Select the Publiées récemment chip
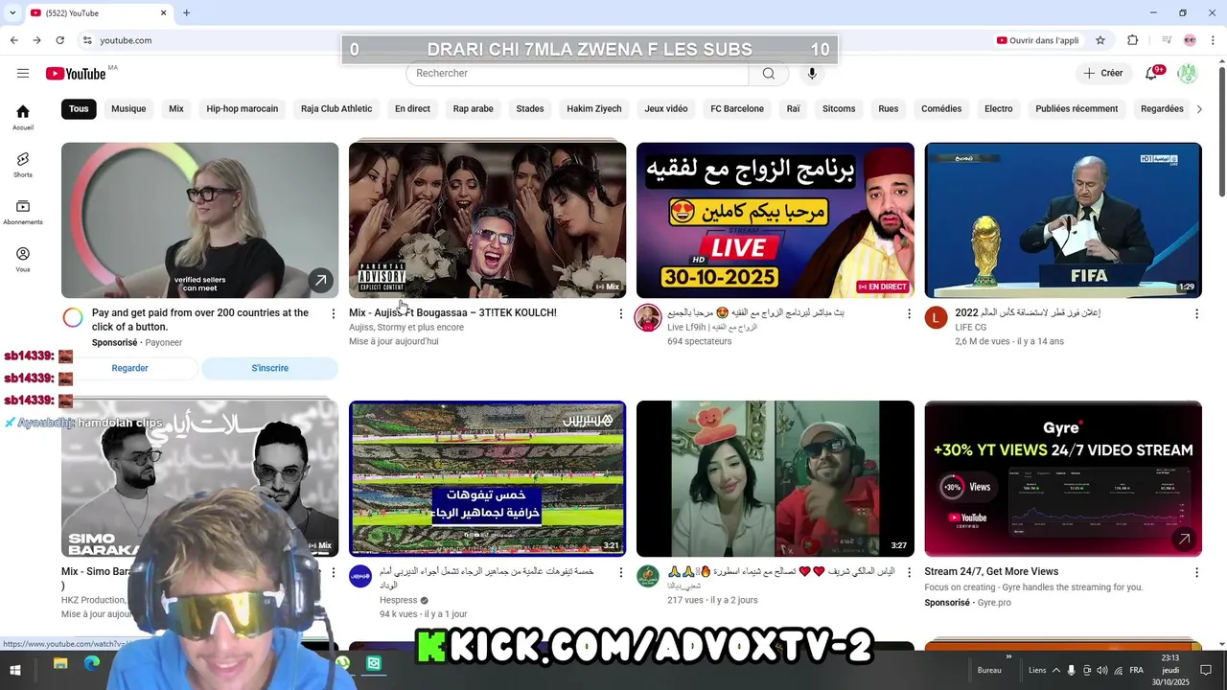Screen dimensions: 1227x690 click(1077, 108)
